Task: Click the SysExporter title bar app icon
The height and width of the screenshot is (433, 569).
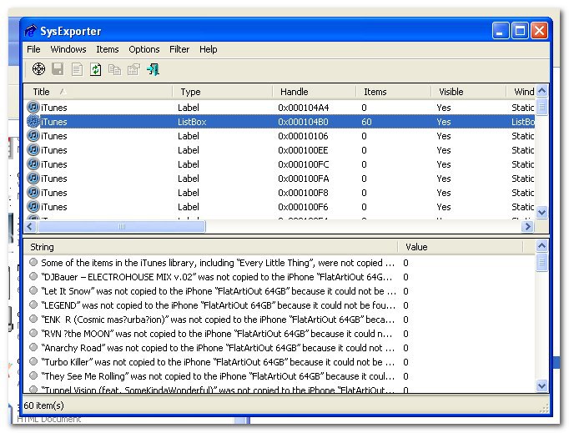Action: pyautogui.click(x=31, y=31)
